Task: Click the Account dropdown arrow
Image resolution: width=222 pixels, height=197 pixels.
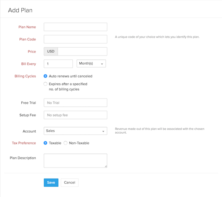Action: click(x=103, y=131)
